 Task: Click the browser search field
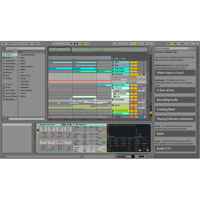(x=25, y=48)
